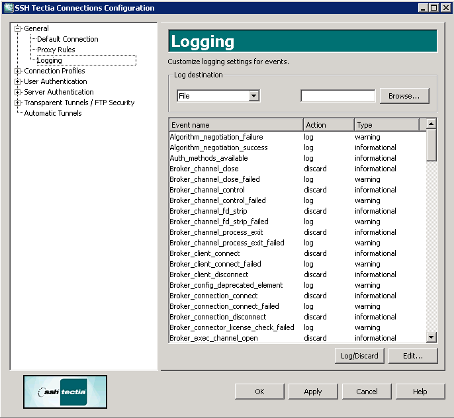Click the Browse... button

coord(404,96)
